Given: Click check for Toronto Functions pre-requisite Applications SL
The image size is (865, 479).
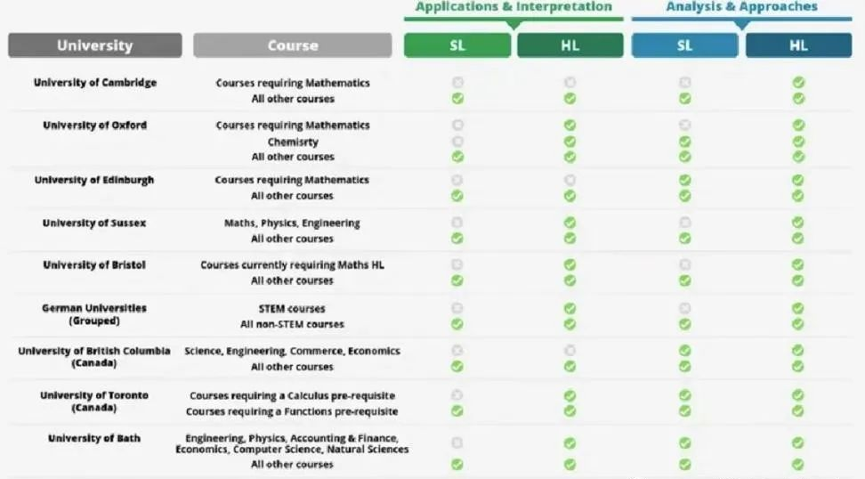Looking at the screenshot, I should click(457, 410).
